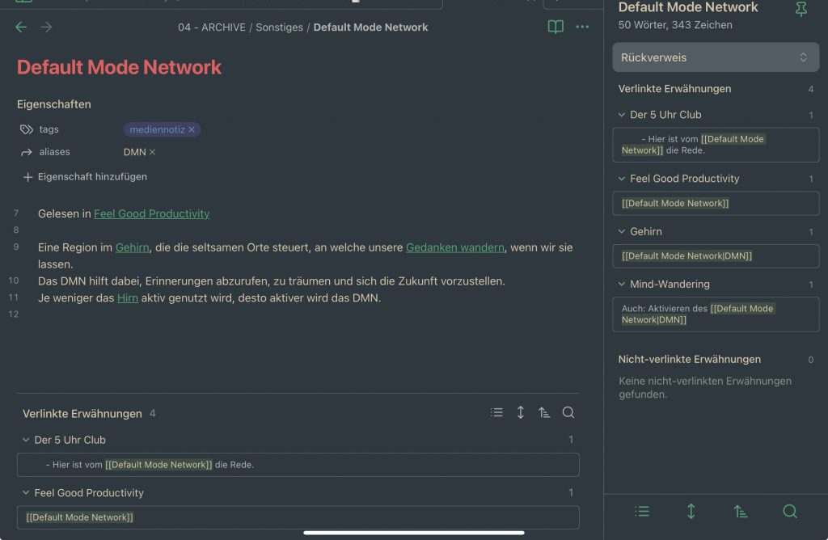Navigate forward with the right arrow
This screenshot has height=540, width=828.
(x=46, y=27)
